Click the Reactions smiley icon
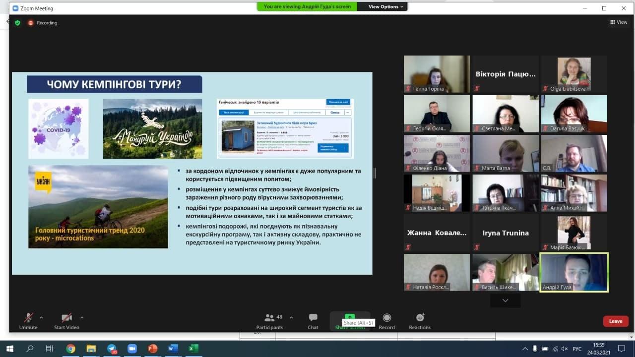This screenshot has height=357, width=635. click(420, 318)
